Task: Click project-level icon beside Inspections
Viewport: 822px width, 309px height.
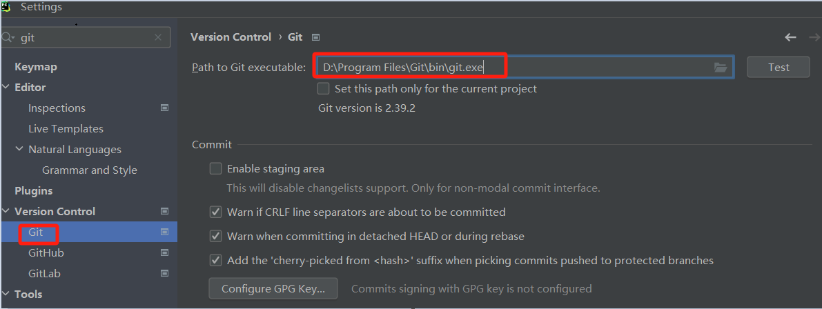Action: point(164,108)
